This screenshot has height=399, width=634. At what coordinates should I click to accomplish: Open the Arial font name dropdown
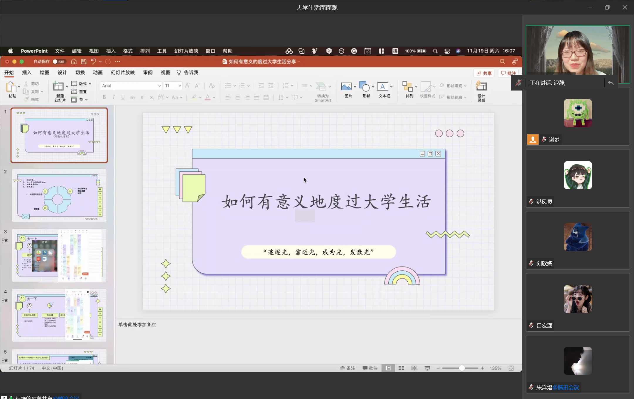pyautogui.click(x=159, y=86)
